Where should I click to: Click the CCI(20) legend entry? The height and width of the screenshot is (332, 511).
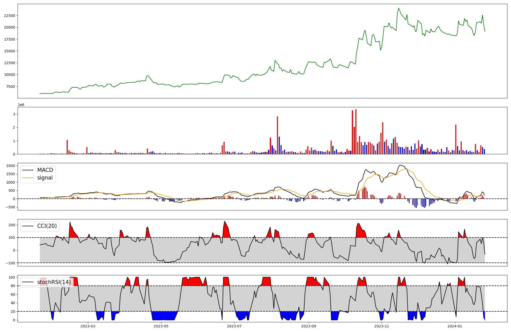[47, 226]
